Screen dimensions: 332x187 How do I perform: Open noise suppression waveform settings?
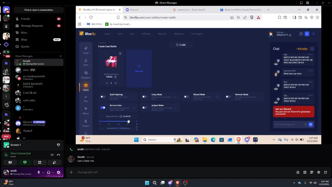[52, 155]
